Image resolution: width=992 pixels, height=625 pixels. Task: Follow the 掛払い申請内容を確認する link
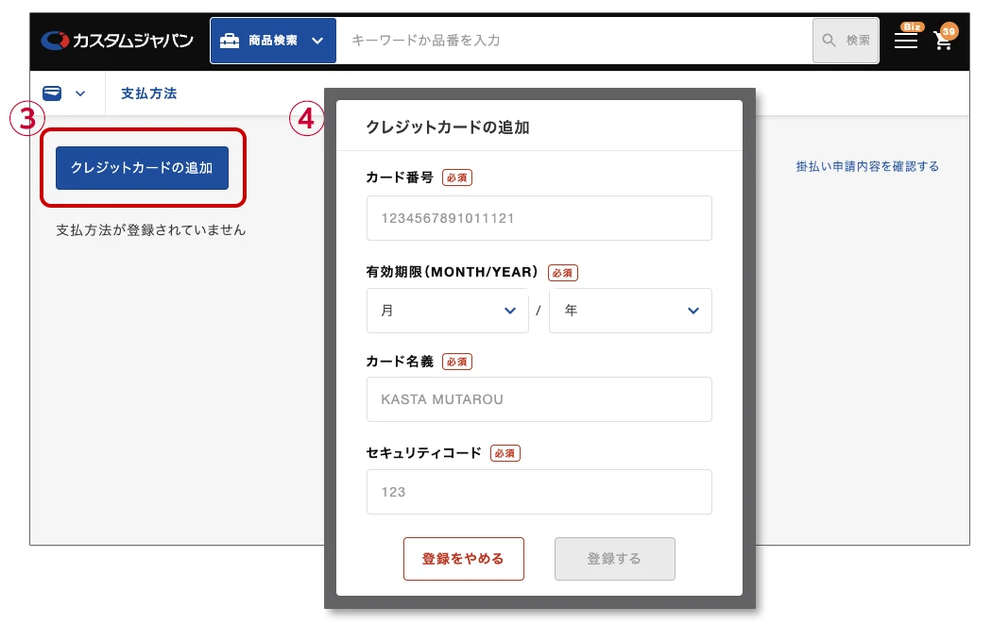(867, 166)
